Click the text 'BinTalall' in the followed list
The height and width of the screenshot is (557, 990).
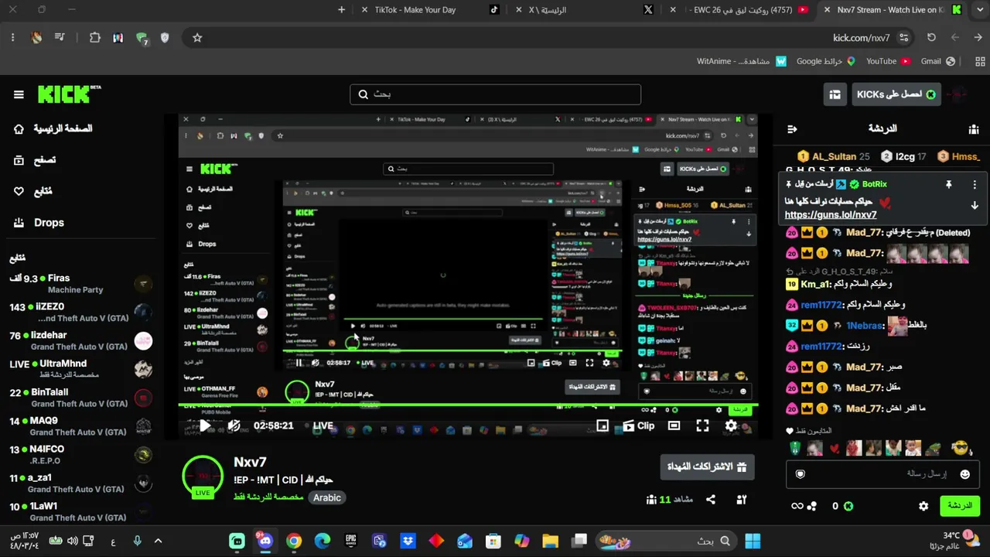tap(49, 392)
